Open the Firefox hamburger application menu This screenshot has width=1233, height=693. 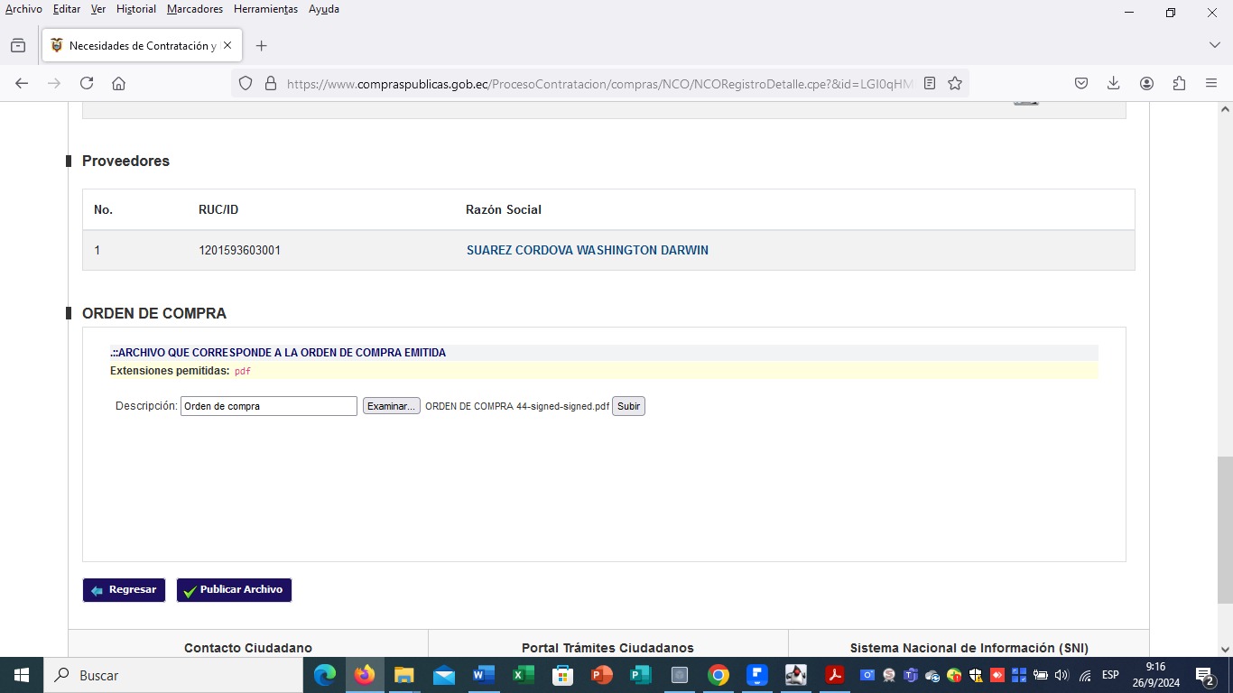click(x=1211, y=83)
